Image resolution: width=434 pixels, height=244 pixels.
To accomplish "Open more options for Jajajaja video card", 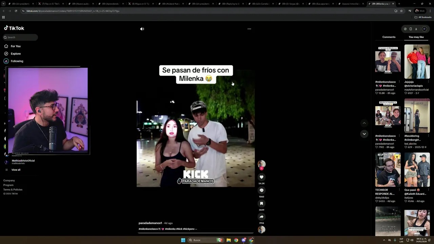I will click(428, 82).
